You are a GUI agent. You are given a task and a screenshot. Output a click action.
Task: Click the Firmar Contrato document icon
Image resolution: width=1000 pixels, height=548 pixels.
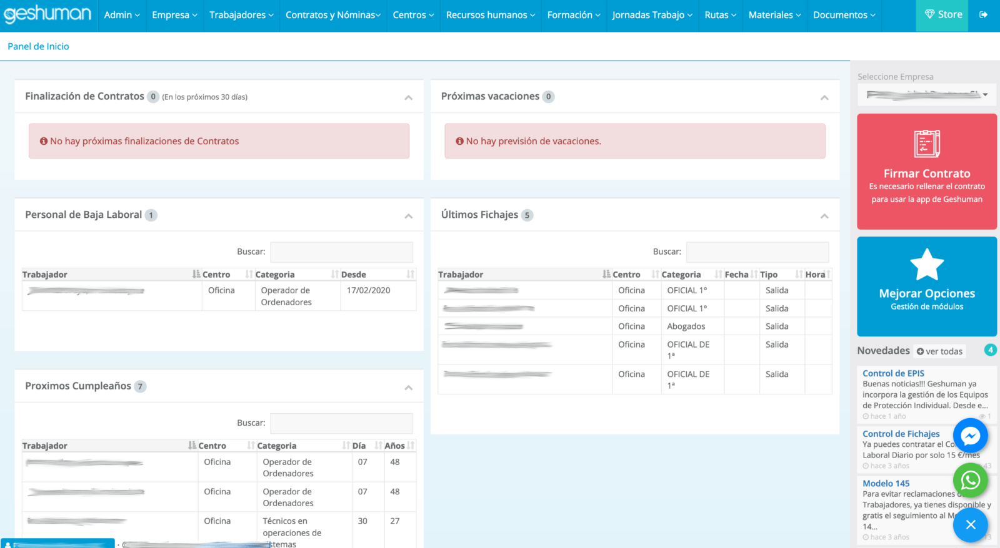pyautogui.click(x=927, y=144)
